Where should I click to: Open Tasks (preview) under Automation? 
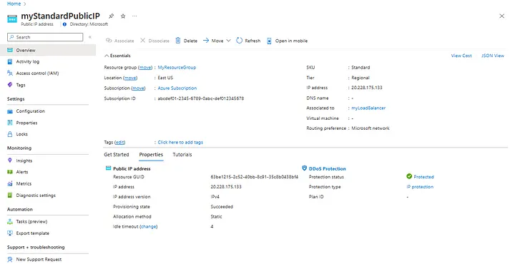click(31, 222)
